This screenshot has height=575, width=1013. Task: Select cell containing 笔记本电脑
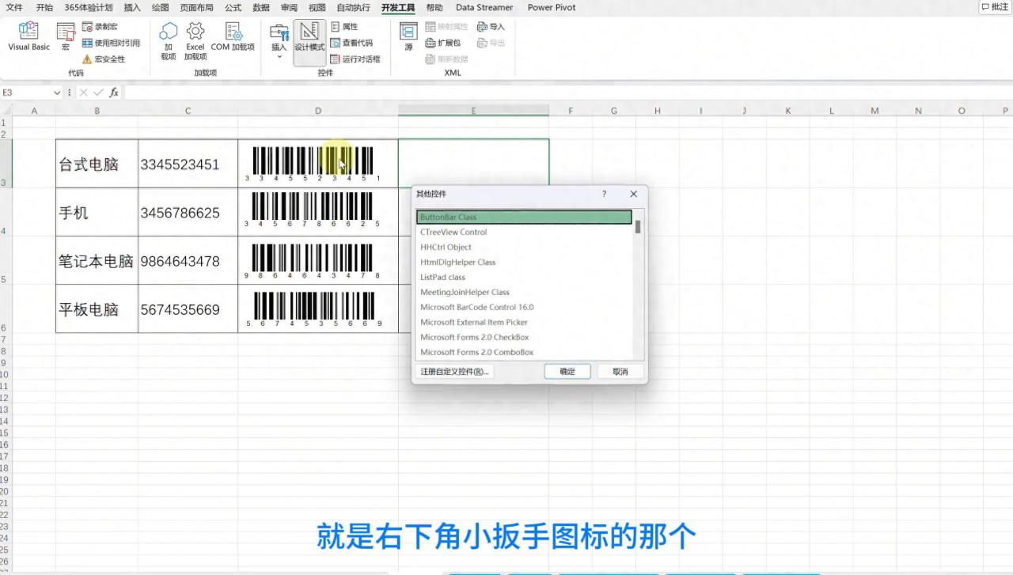coord(97,260)
